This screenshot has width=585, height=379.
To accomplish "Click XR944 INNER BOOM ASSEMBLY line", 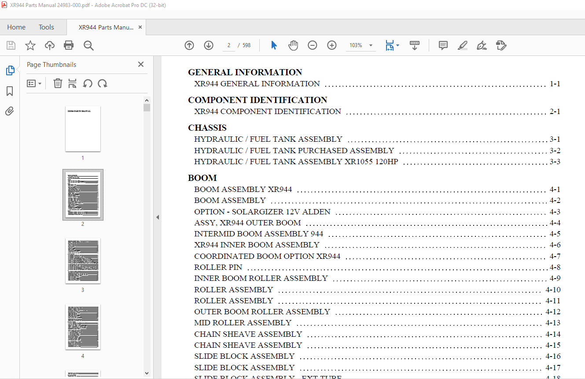I will click(257, 245).
